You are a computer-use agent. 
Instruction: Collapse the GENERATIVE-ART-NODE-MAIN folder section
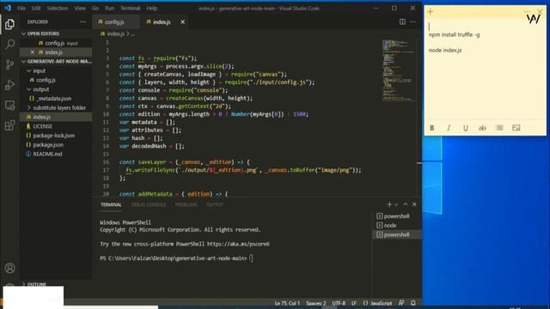[x=56, y=61]
